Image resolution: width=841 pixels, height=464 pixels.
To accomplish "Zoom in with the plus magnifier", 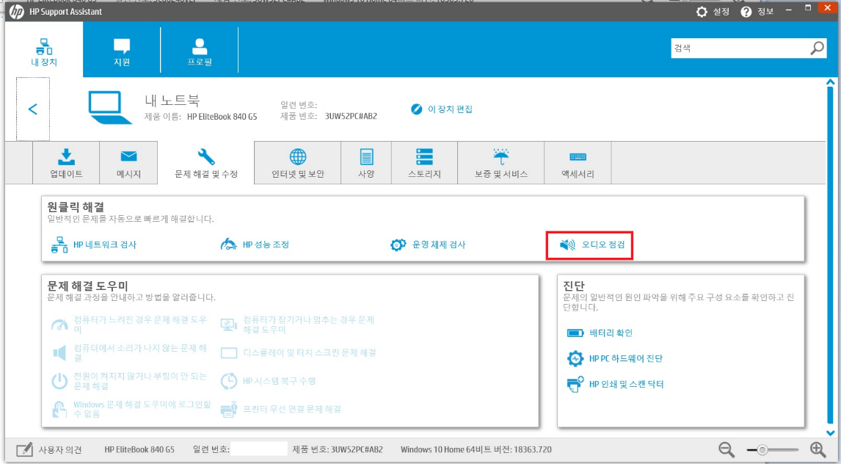I will (x=818, y=449).
